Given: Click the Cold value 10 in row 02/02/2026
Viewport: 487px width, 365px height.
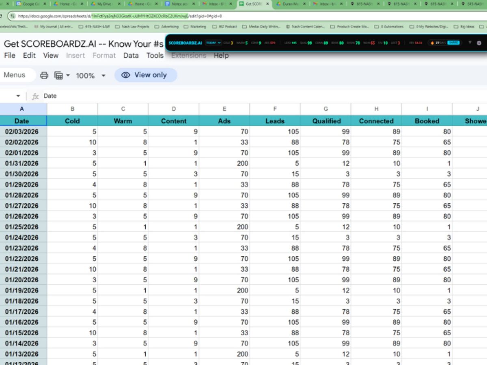Looking at the screenshot, I should click(x=72, y=142).
